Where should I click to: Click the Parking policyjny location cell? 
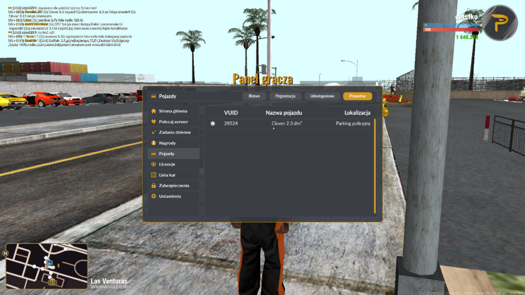point(353,123)
